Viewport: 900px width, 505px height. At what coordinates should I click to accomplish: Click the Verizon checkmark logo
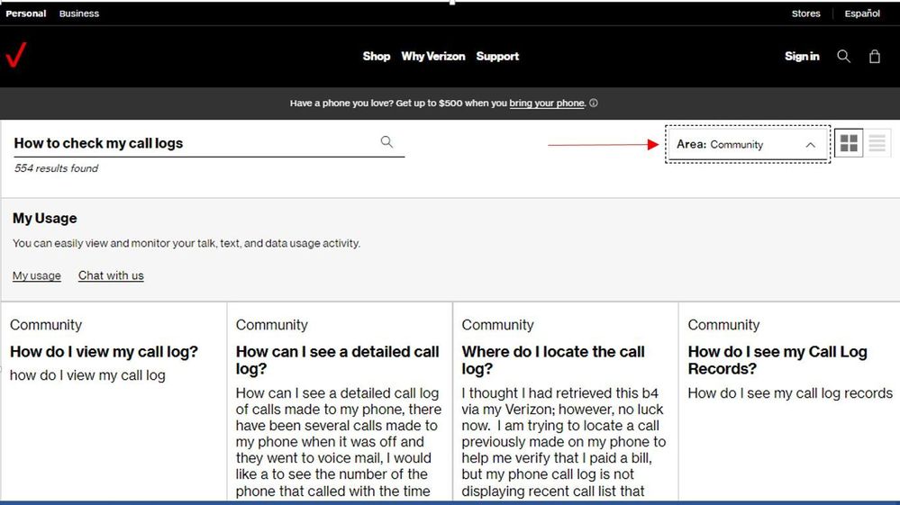(16, 55)
